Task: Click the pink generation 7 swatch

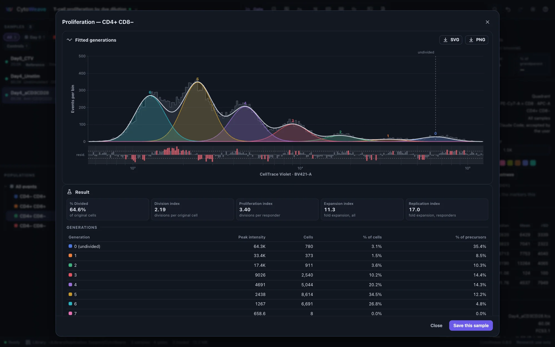Action: [x=70, y=313]
